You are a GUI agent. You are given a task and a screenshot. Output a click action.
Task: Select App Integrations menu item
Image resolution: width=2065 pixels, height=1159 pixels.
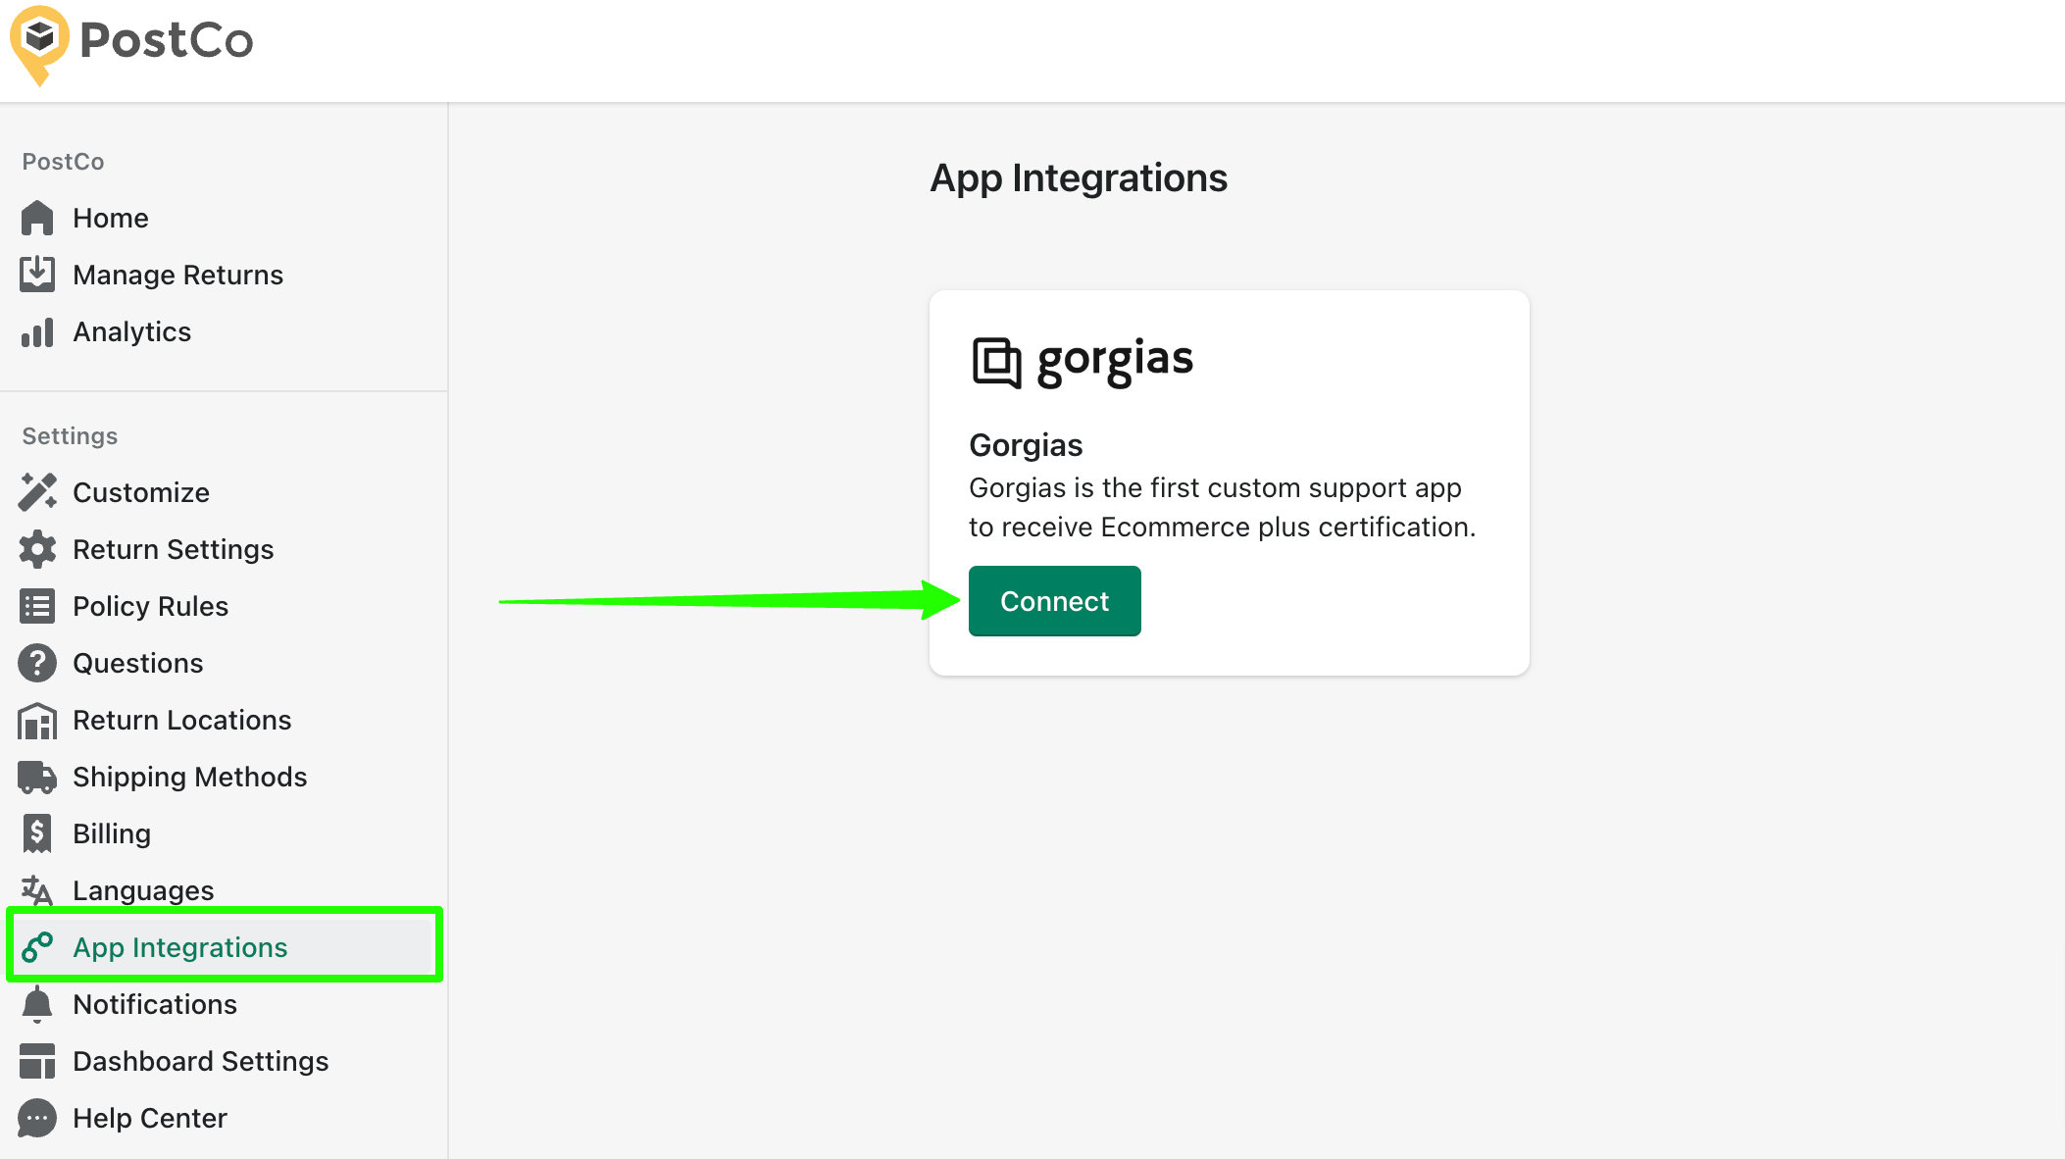coord(224,945)
